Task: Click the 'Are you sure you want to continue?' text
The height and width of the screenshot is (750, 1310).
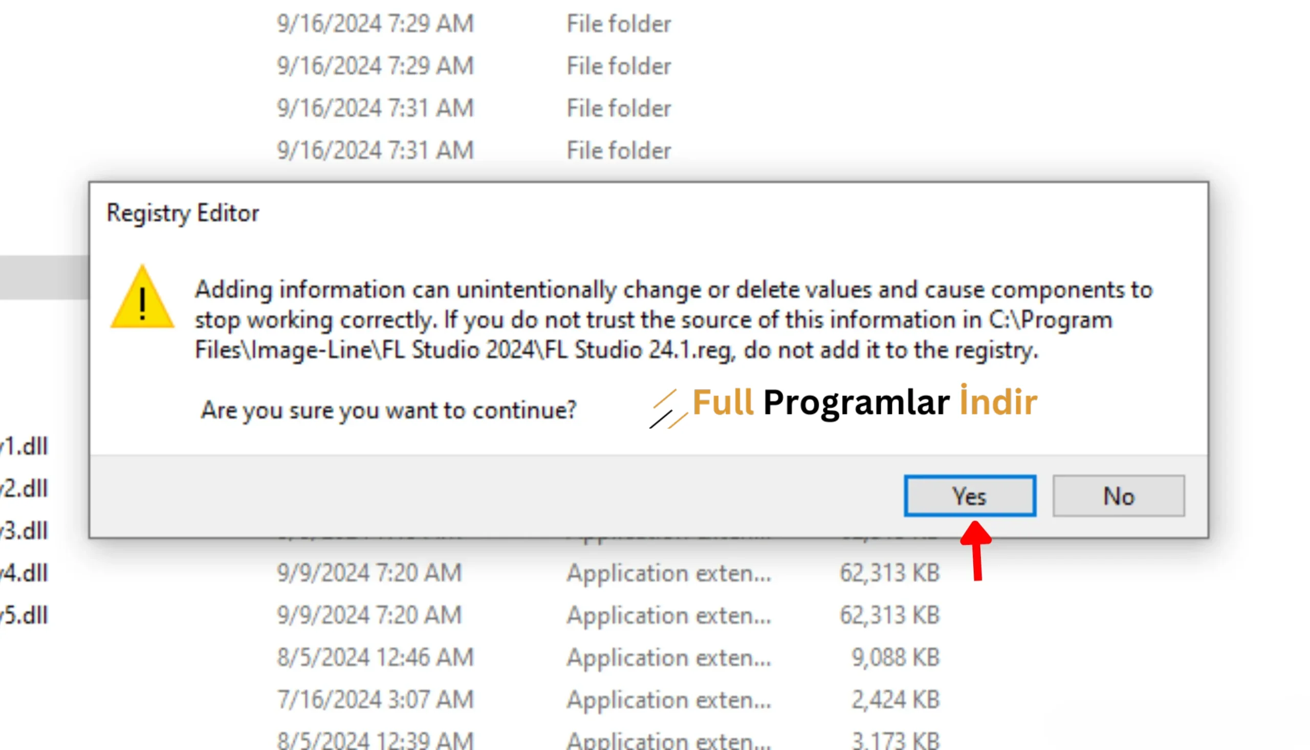Action: point(388,411)
